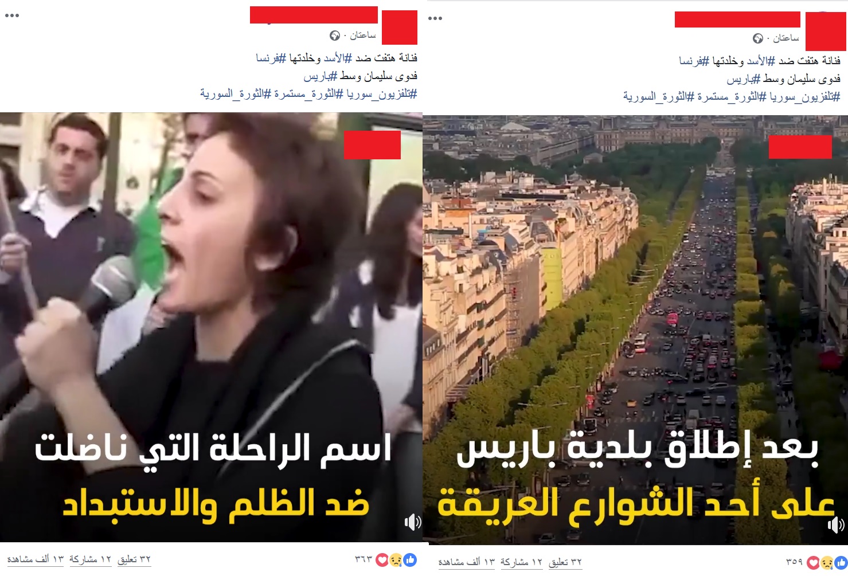Open the #الثورة_السورية hashtag in left post
This screenshot has height=576, width=848.
click(x=236, y=94)
